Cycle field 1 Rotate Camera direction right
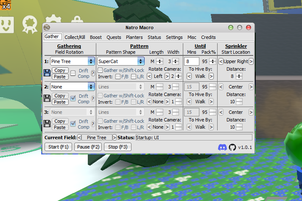The image size is (302, 201). tap(167, 76)
